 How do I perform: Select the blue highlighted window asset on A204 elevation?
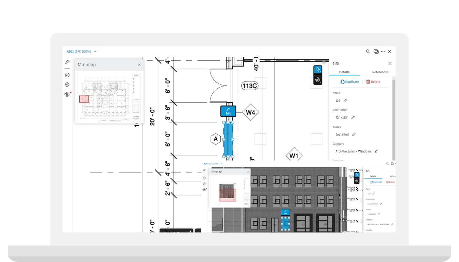coord(286,224)
